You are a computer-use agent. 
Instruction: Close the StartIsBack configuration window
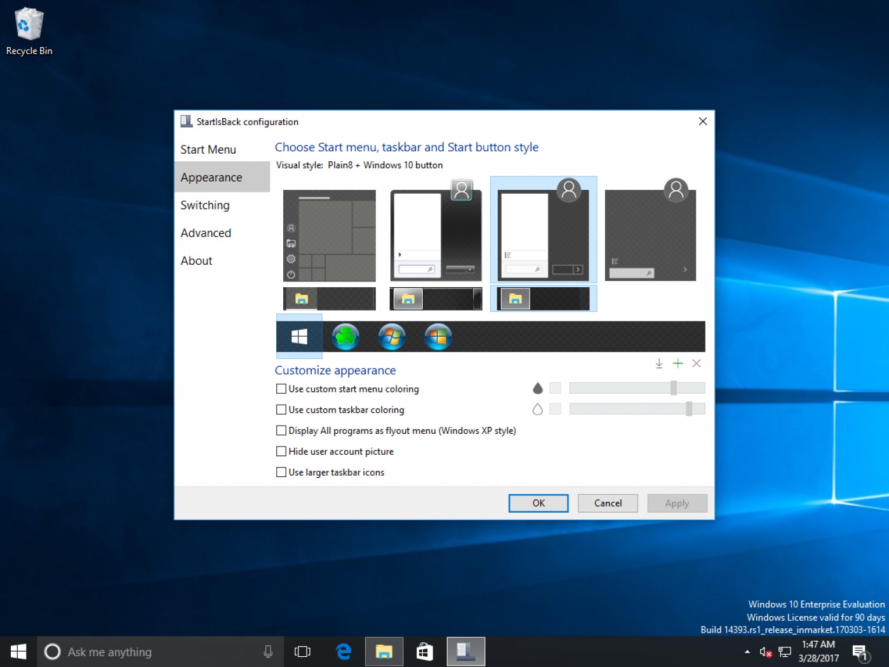point(702,121)
